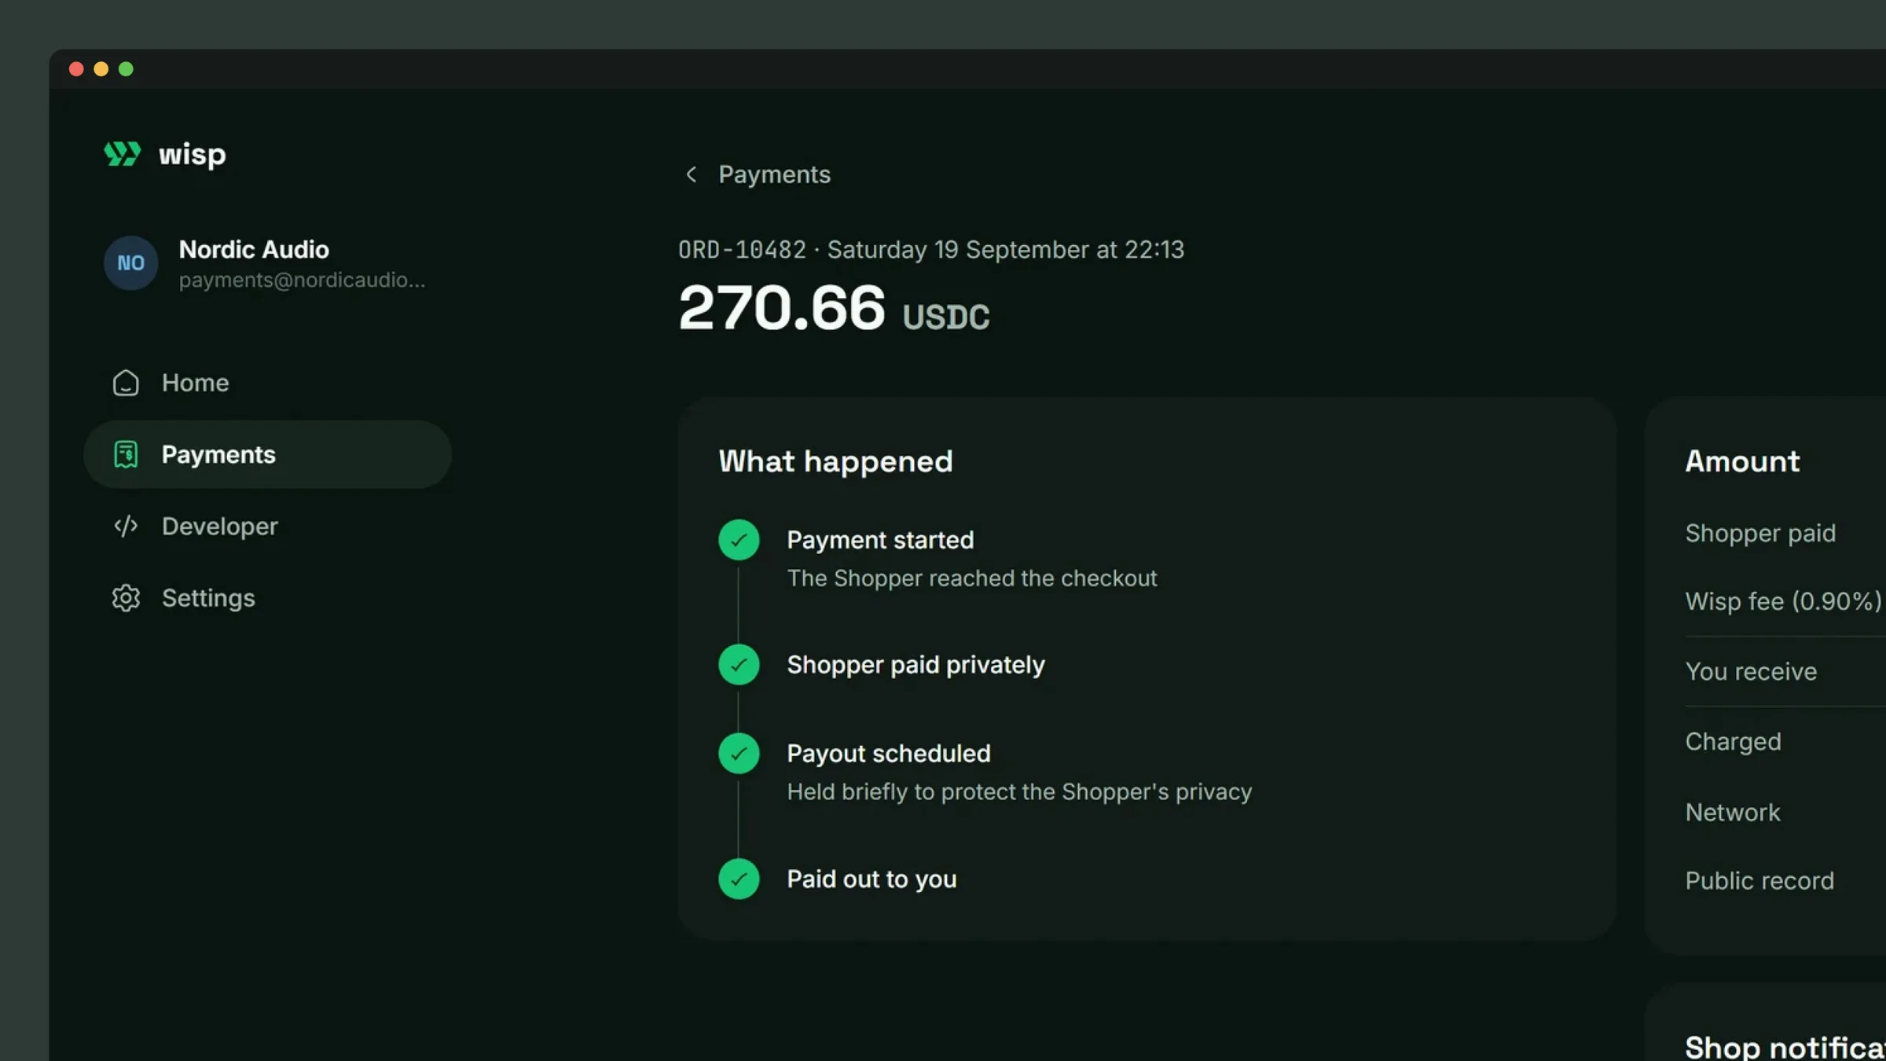Click the Payment started step title
Image resolution: width=1886 pixels, height=1061 pixels.
[x=880, y=540]
